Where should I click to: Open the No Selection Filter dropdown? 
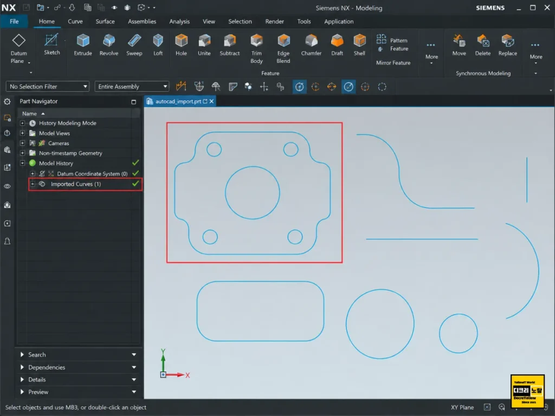(48, 86)
